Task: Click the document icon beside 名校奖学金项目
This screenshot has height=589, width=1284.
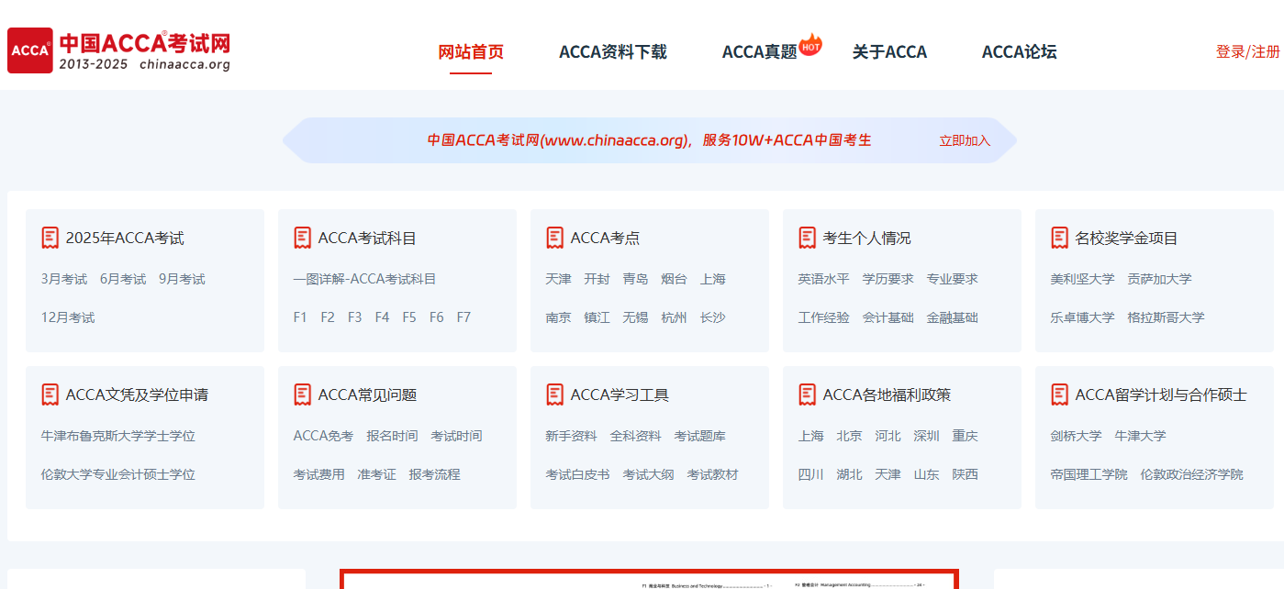Action: 1059,237
